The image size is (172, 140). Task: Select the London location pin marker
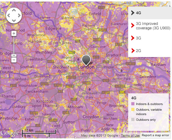(86, 60)
